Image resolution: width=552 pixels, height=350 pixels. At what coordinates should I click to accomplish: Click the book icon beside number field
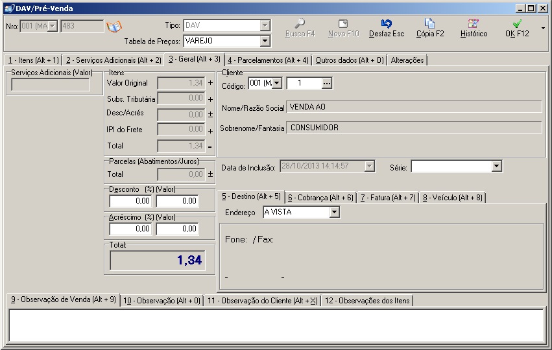114,27
